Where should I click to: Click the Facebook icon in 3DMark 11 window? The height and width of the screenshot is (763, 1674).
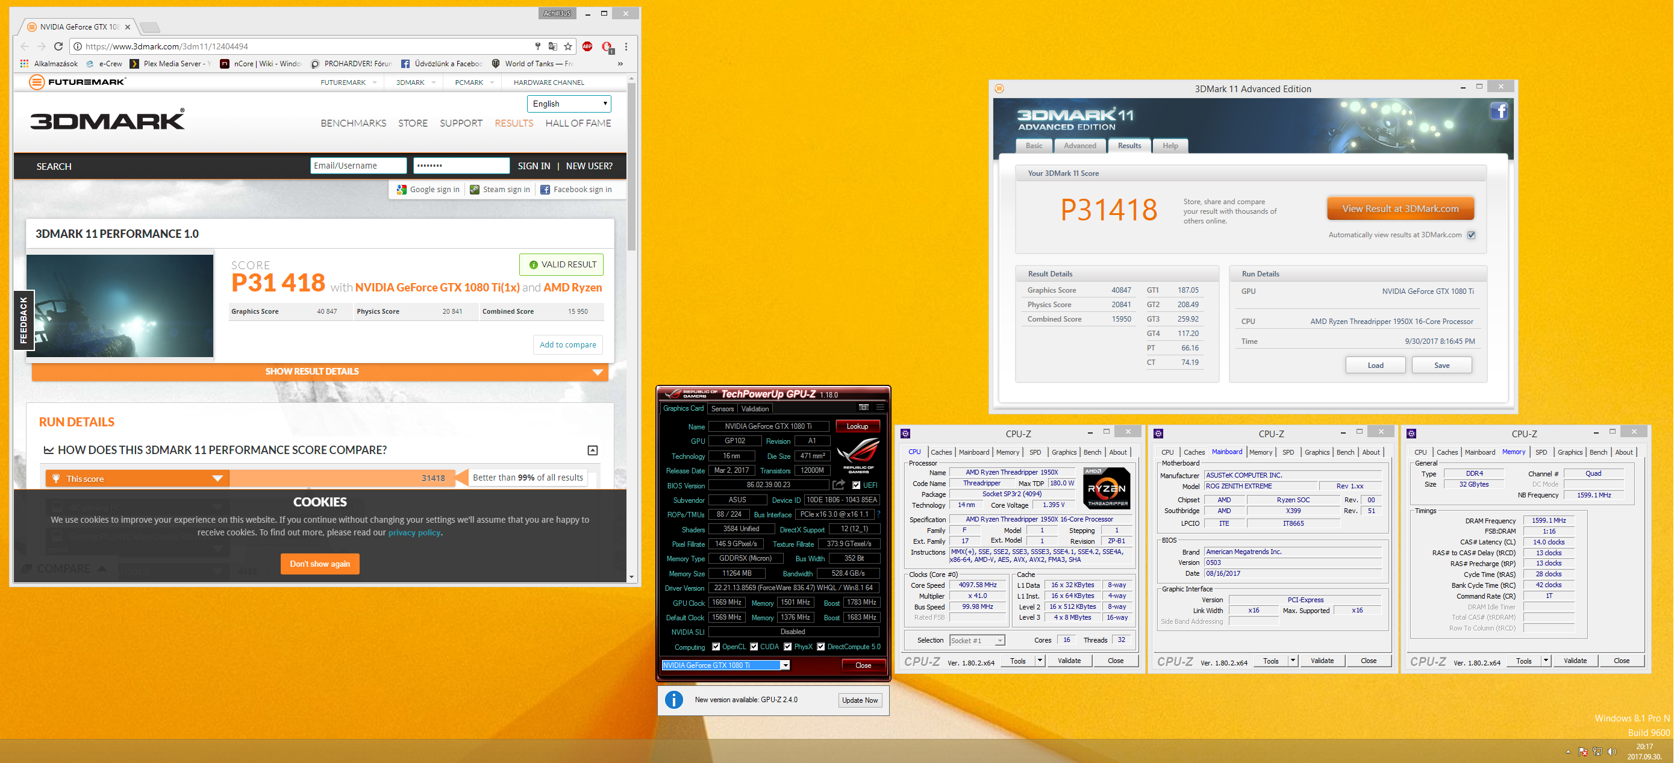point(1499,111)
